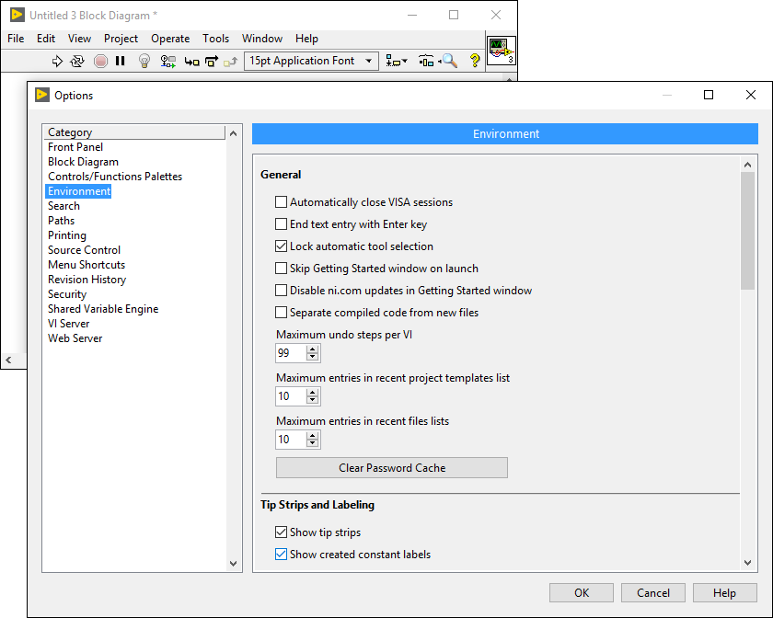Image resolution: width=773 pixels, height=618 pixels.
Task: Click the Run Continuously toolbar icon
Action: (x=77, y=61)
